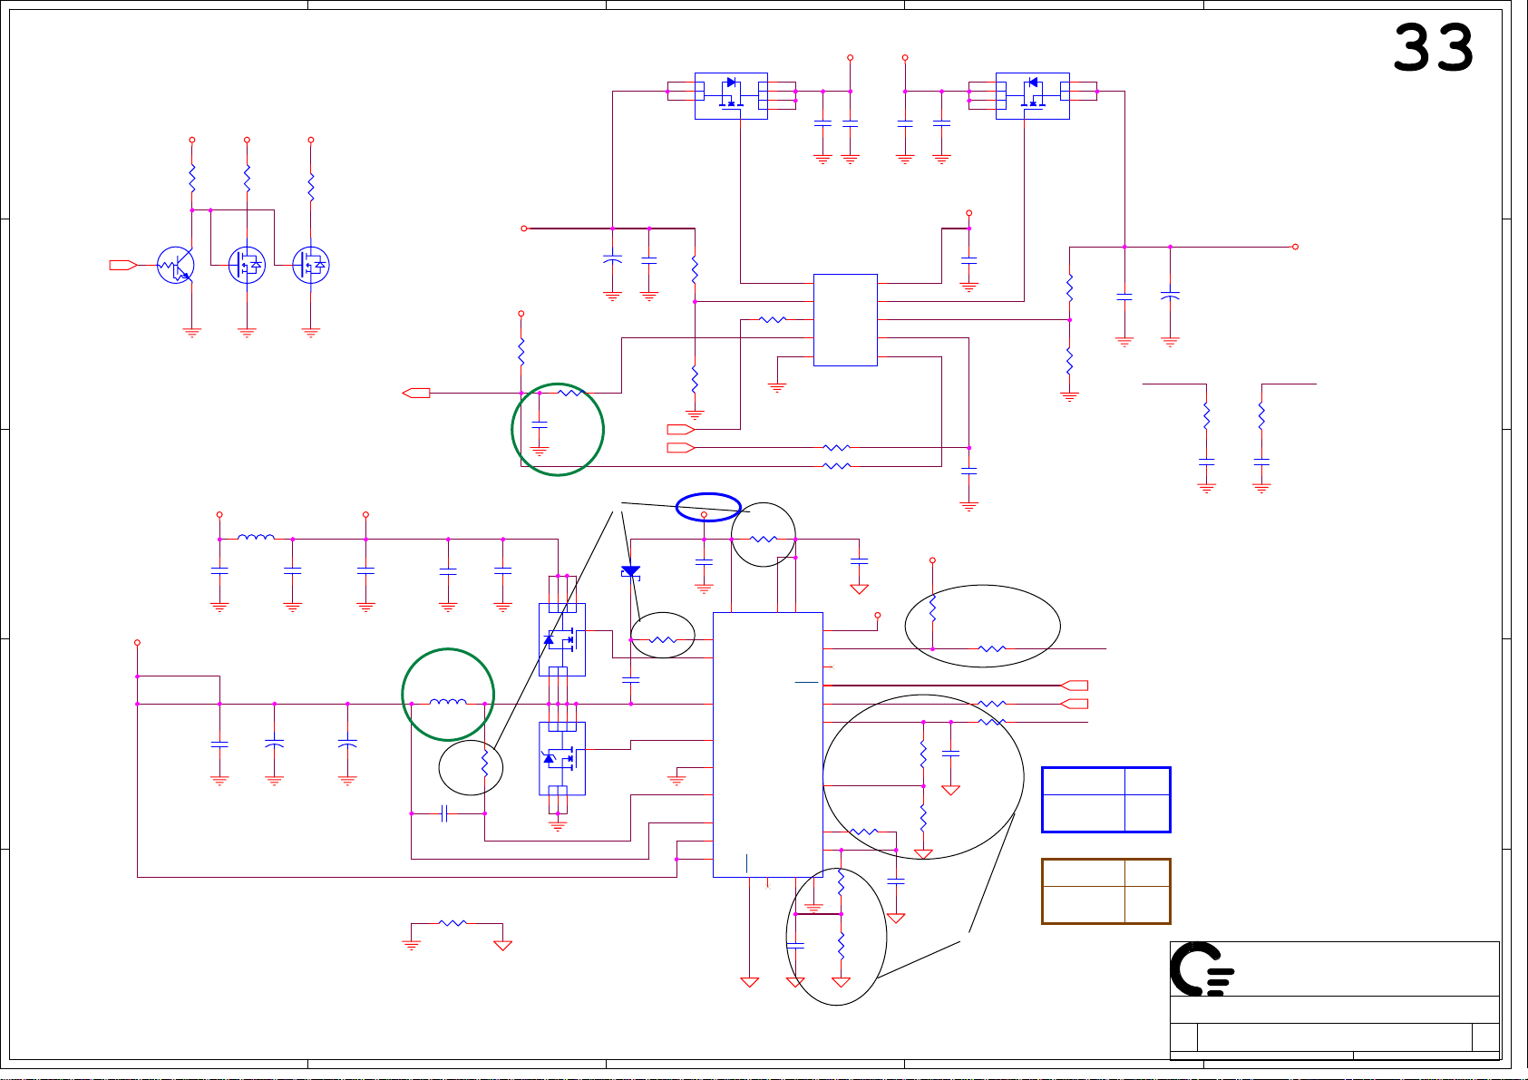Click the blue-bordered table box
Screen dimensions: 1528x1080
[1106, 800]
